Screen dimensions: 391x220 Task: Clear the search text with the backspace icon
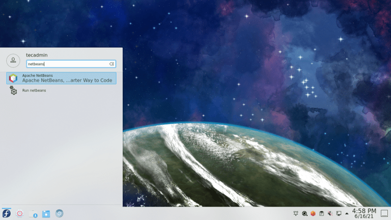pyautogui.click(x=111, y=64)
